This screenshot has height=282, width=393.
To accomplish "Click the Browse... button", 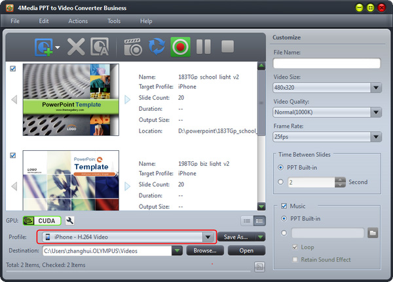I will (205, 251).
